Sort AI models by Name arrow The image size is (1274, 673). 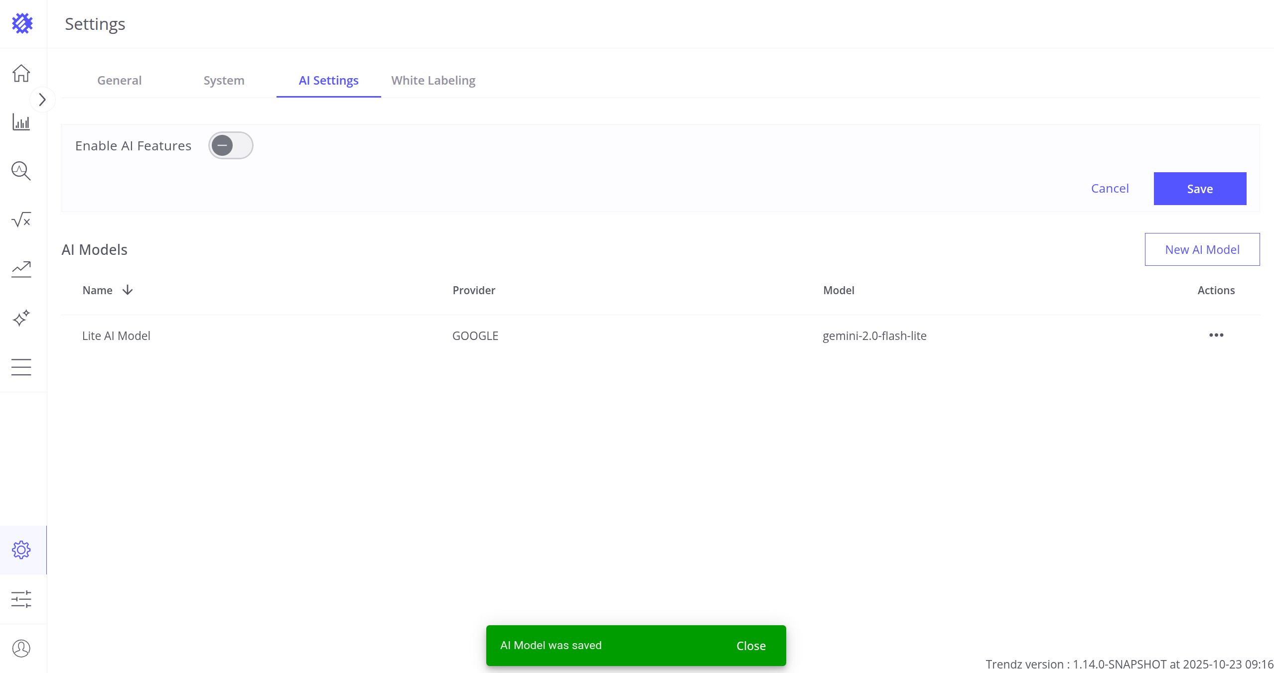click(x=128, y=290)
